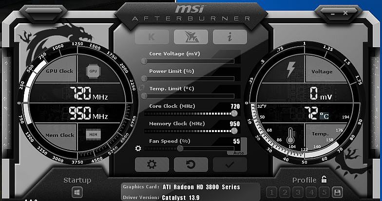Open settings with the gear button
382x201 pixels.
tap(152, 165)
